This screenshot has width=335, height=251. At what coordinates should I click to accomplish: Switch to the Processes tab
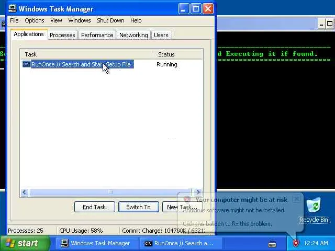[62, 35]
